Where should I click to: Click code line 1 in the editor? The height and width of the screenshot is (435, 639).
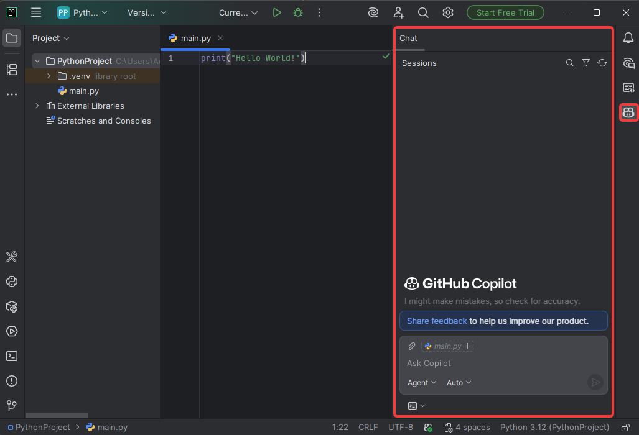253,58
